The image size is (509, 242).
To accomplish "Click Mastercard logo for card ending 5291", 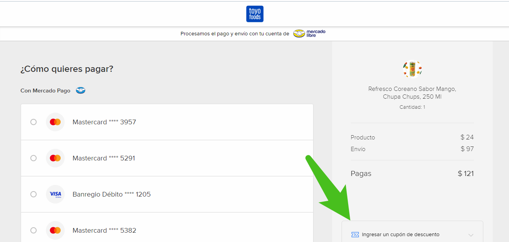I will [55, 158].
